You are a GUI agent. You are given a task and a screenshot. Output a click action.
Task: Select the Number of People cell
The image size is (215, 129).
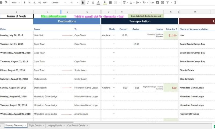point(17,16)
